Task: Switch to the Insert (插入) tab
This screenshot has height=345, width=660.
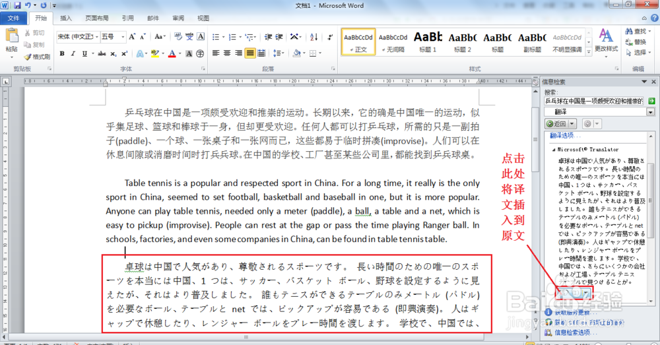Action: [x=66, y=18]
